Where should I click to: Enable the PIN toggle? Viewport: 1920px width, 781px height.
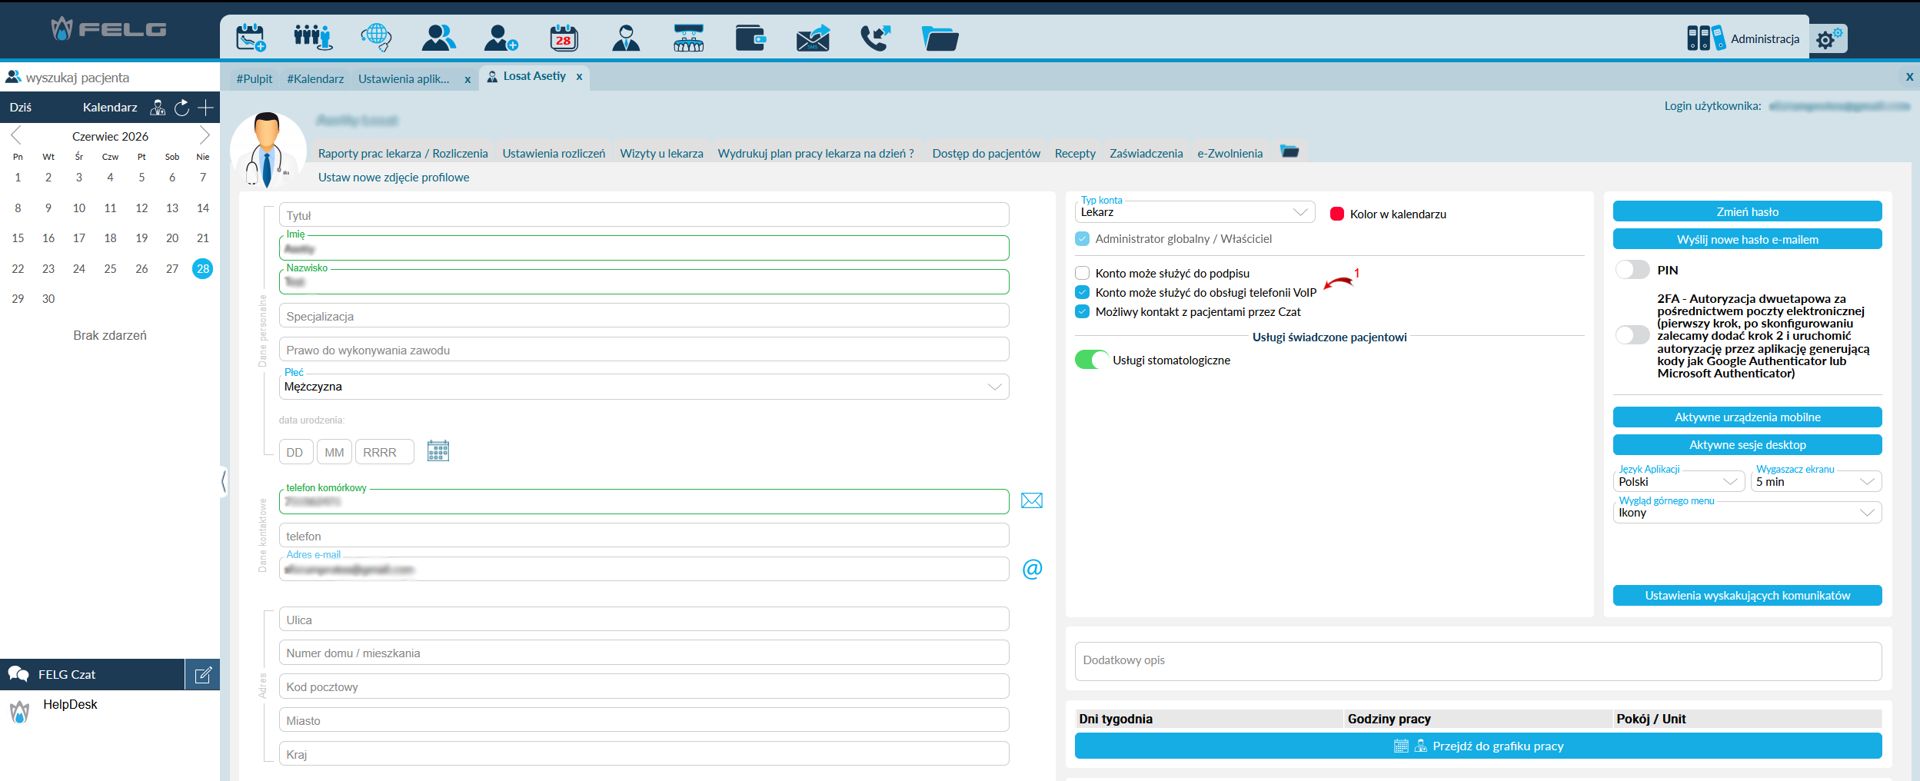1632,270
